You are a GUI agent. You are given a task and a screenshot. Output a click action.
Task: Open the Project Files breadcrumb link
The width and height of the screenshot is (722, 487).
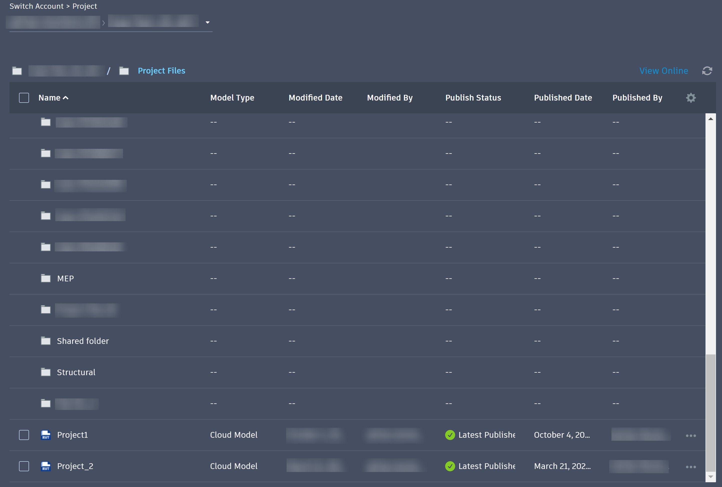click(161, 71)
